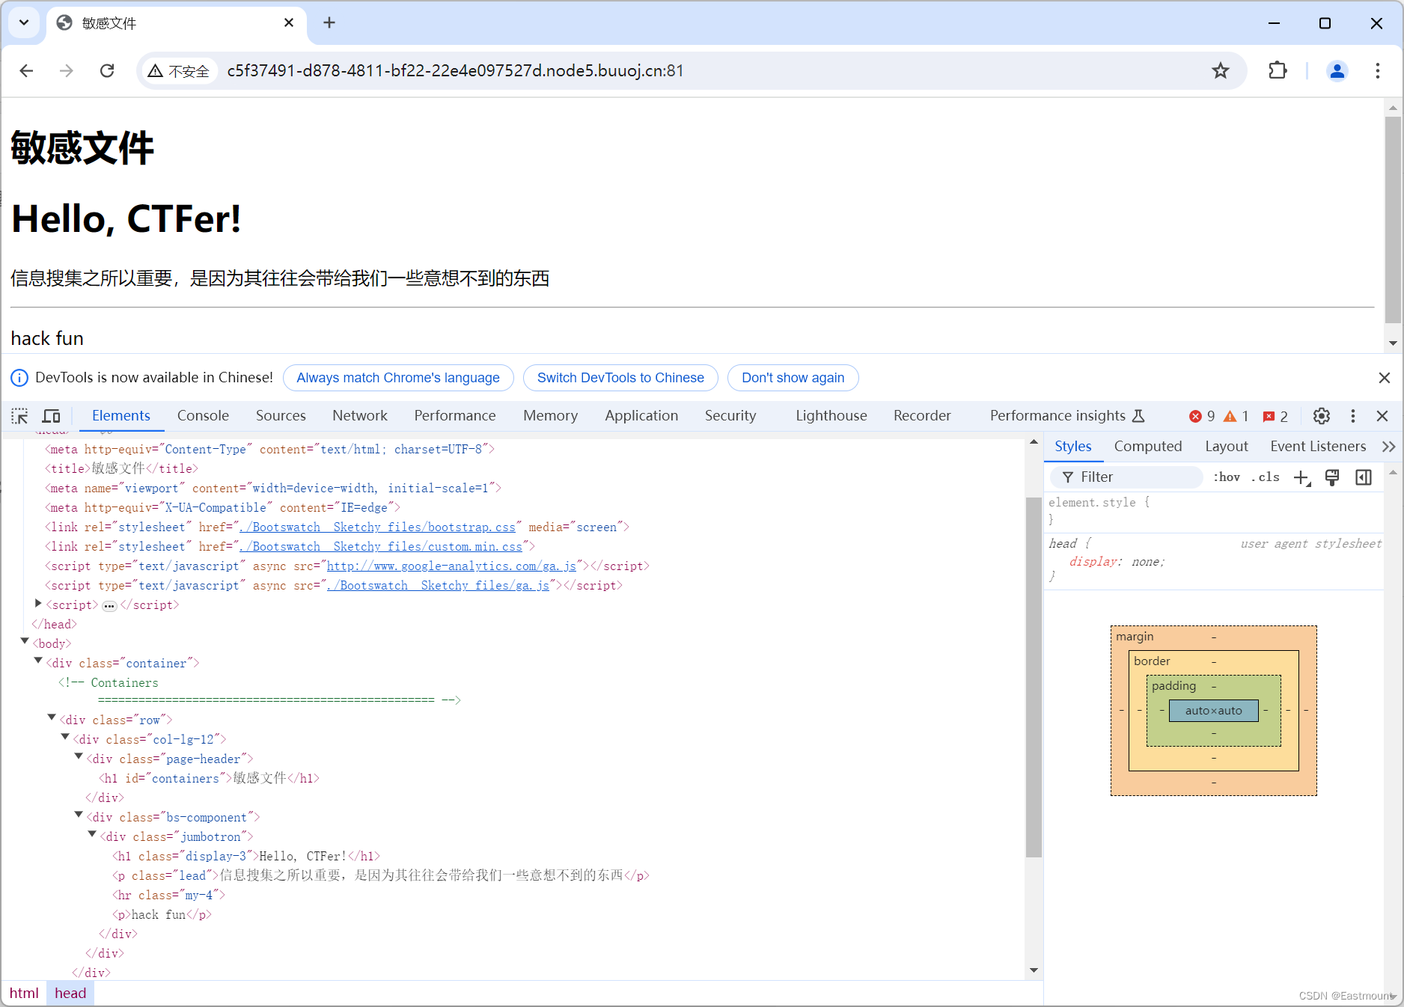Switch to the Performance tab
This screenshot has width=1404, height=1007.
pyautogui.click(x=455, y=416)
